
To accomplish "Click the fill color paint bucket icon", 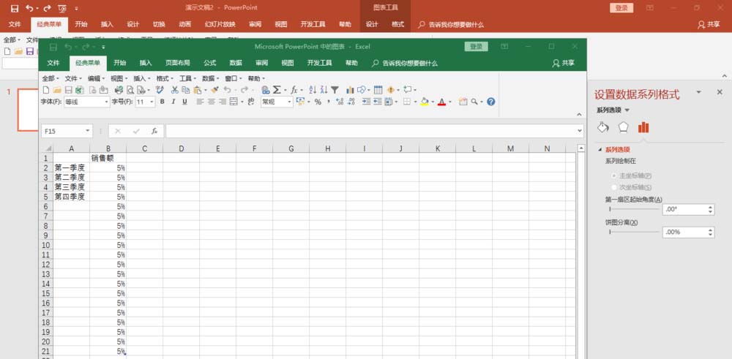I will 425,102.
